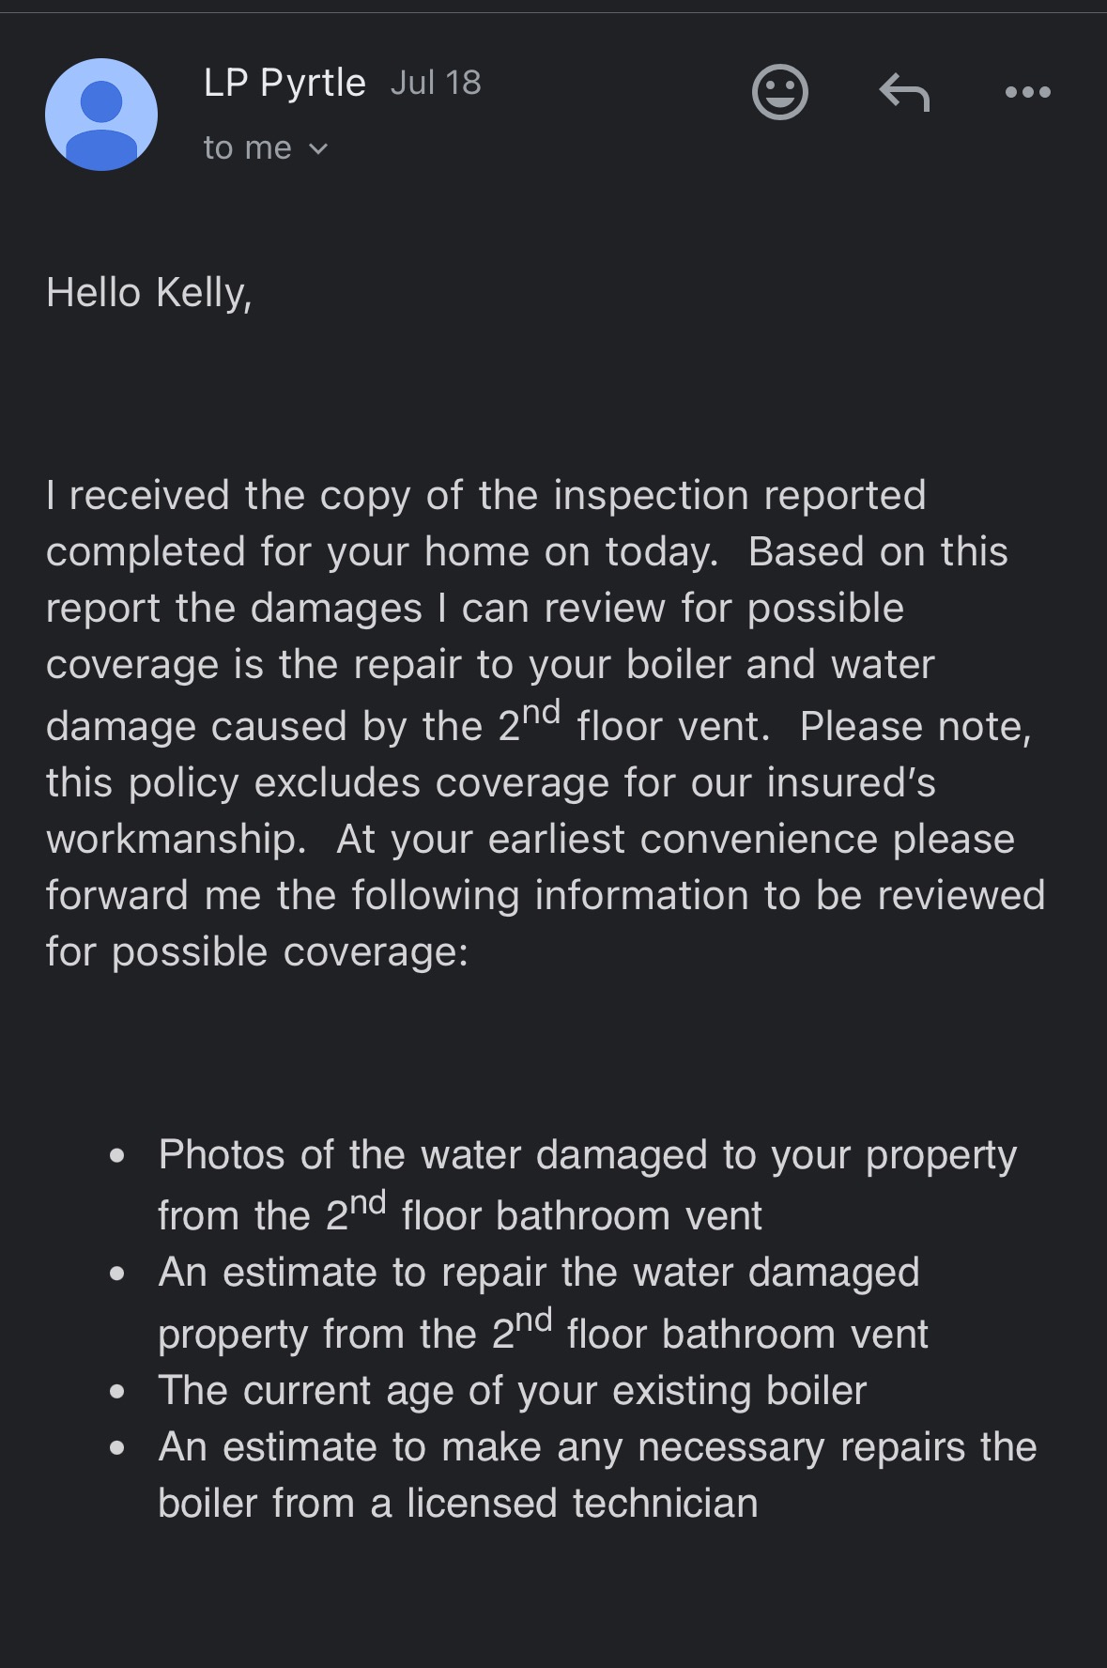The height and width of the screenshot is (1668, 1107).
Task: Open the three-dot more options menu
Action: 1027,92
